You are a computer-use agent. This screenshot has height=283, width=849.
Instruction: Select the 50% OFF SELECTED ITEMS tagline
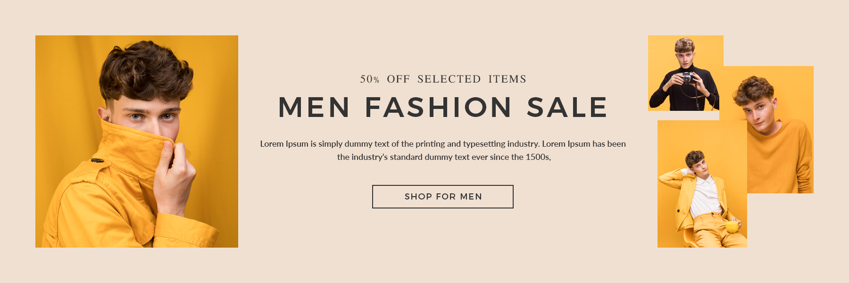click(443, 79)
